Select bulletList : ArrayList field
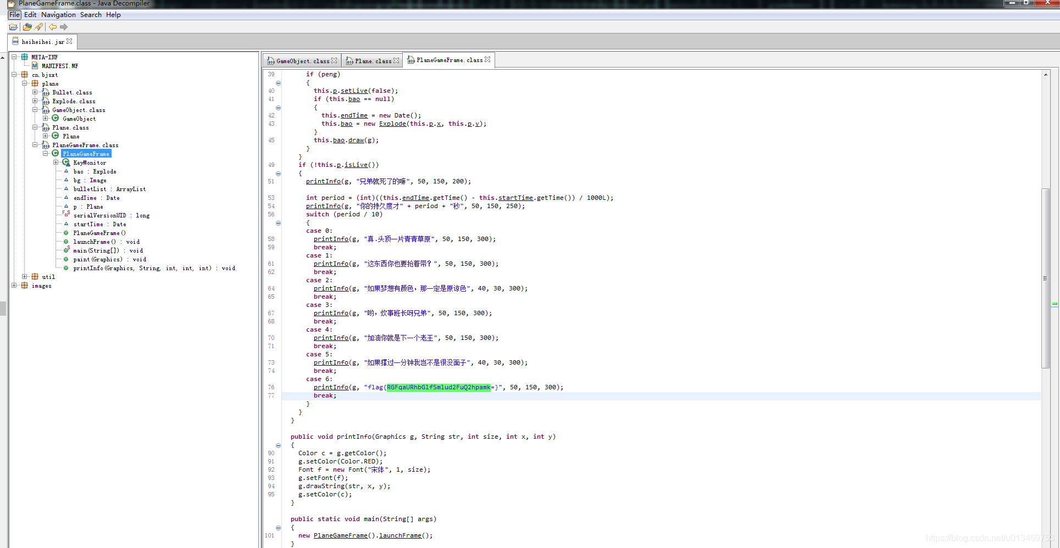 (x=109, y=189)
